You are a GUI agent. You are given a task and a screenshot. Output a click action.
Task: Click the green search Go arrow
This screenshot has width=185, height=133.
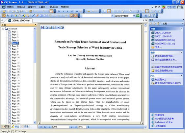(138, 16)
